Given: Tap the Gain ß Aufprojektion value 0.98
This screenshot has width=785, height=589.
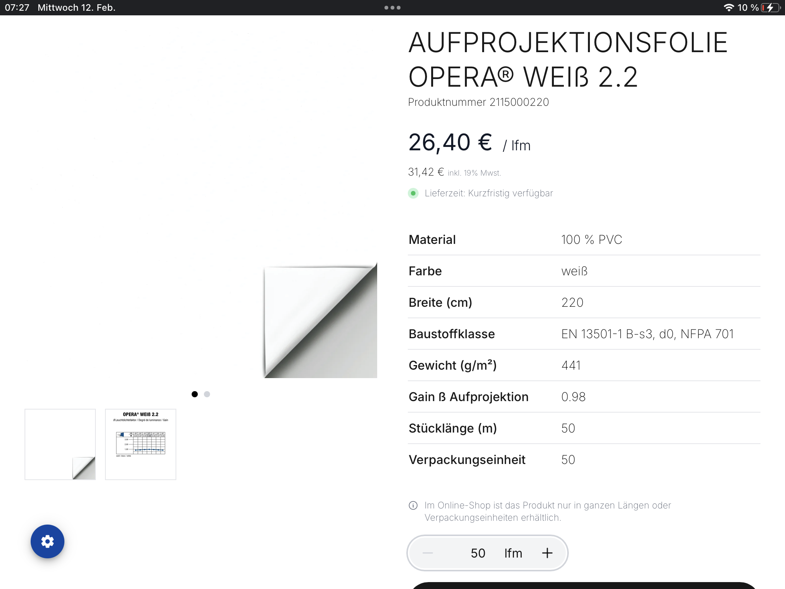Looking at the screenshot, I should pos(573,397).
